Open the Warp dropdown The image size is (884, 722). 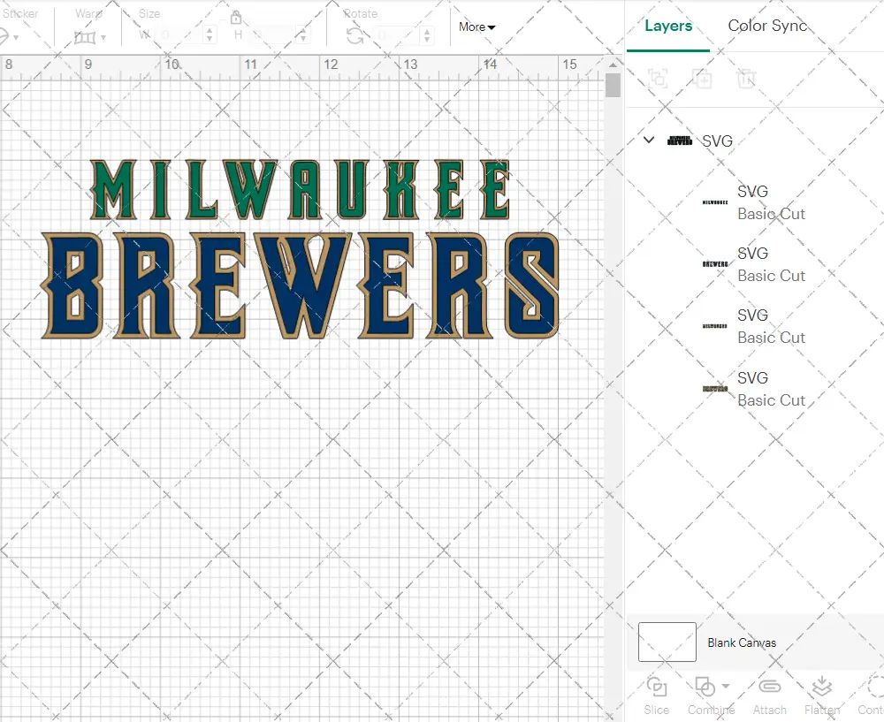(x=90, y=37)
